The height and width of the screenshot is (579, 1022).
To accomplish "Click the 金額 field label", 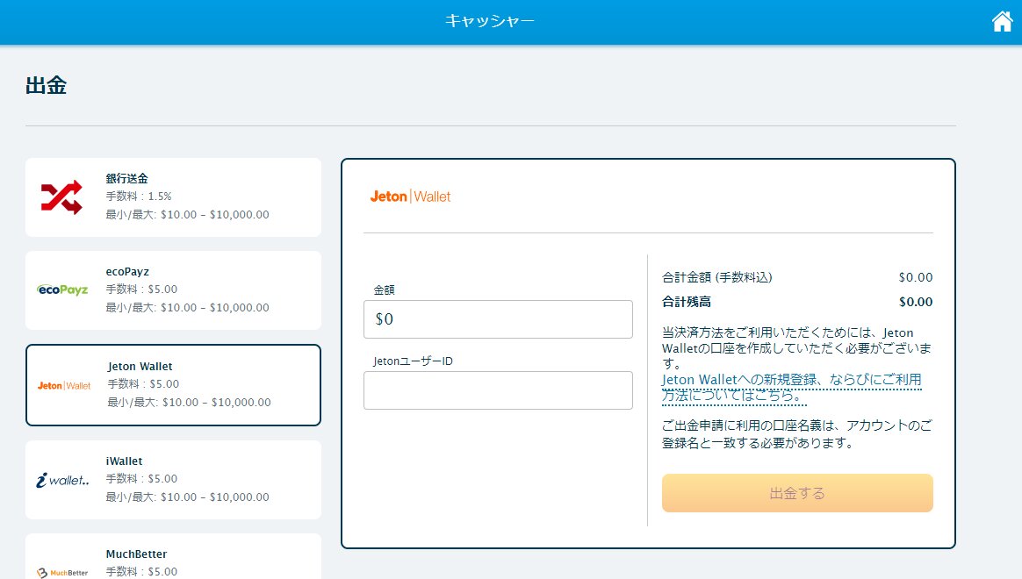I will pyautogui.click(x=384, y=289).
